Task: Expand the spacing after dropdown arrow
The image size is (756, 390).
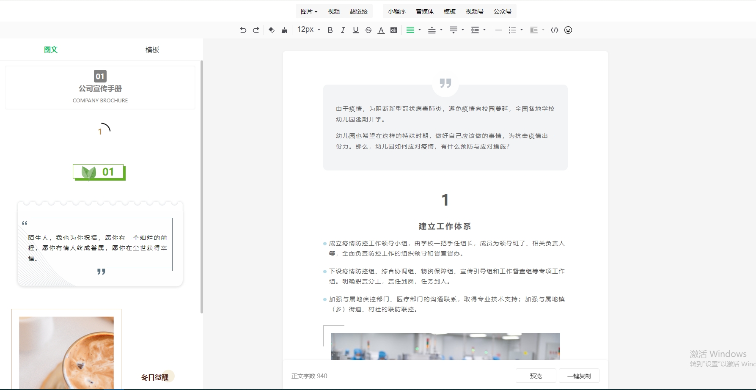Action: [463, 30]
